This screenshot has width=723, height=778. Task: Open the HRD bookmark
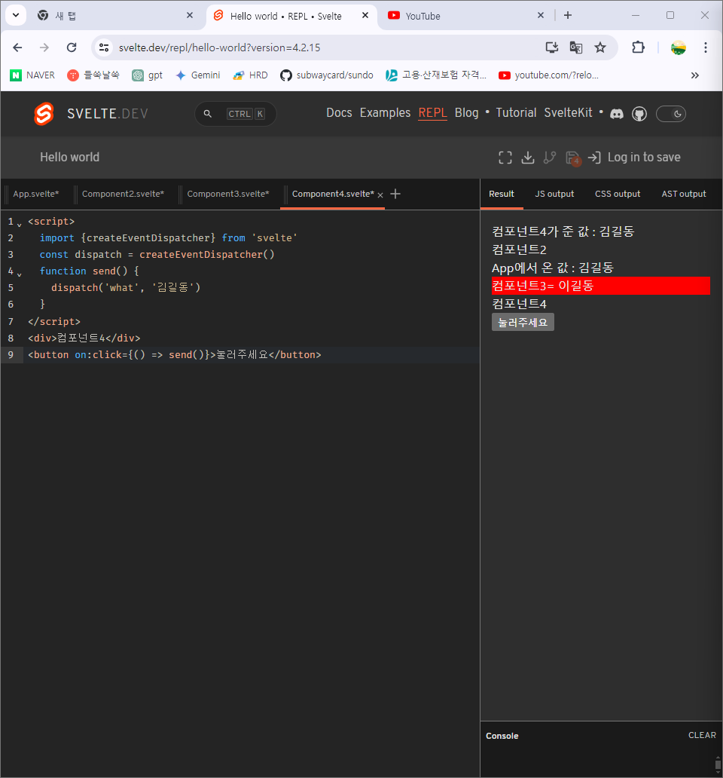click(250, 75)
